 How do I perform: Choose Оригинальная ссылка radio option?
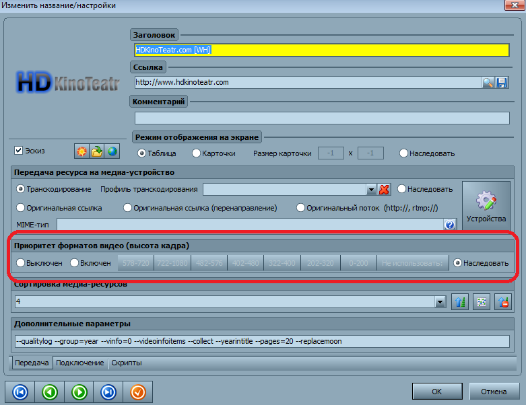[x=21, y=208]
